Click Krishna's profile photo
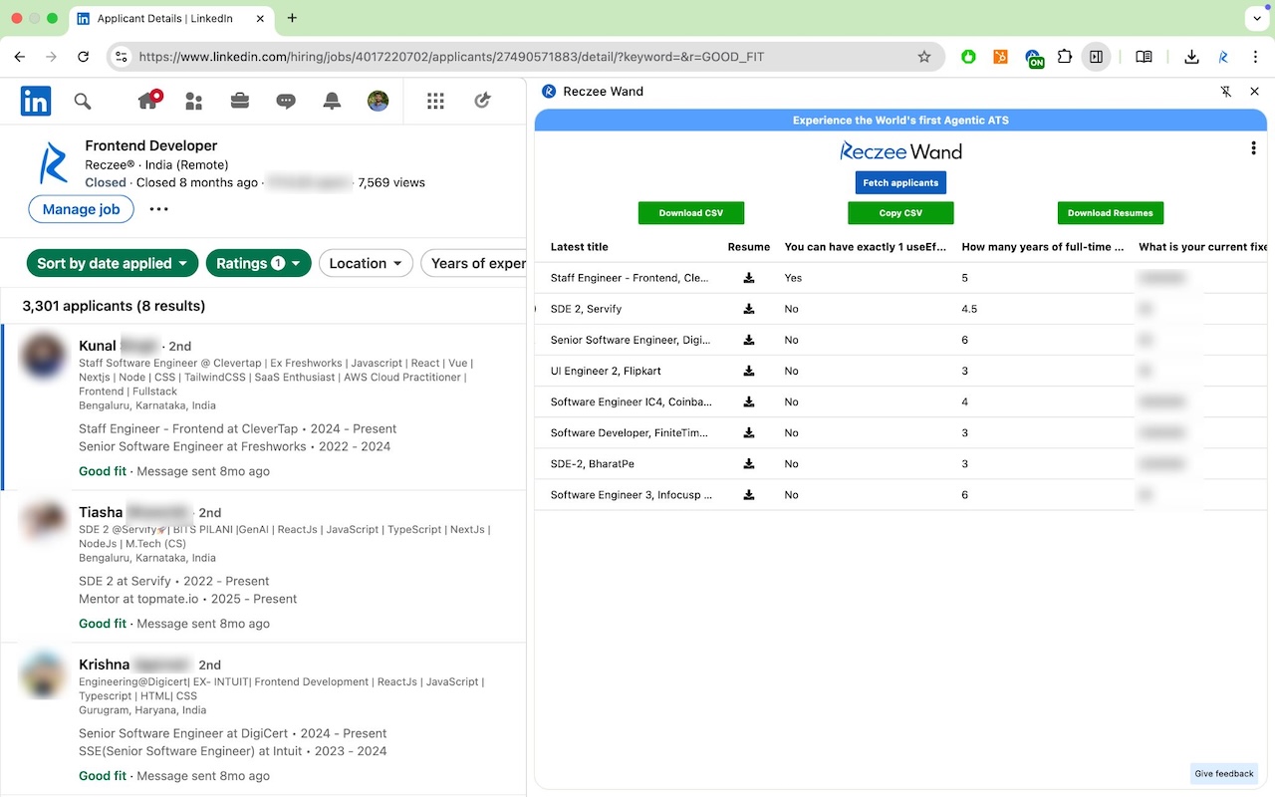 pyautogui.click(x=44, y=675)
